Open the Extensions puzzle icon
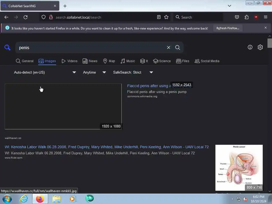 246,17
